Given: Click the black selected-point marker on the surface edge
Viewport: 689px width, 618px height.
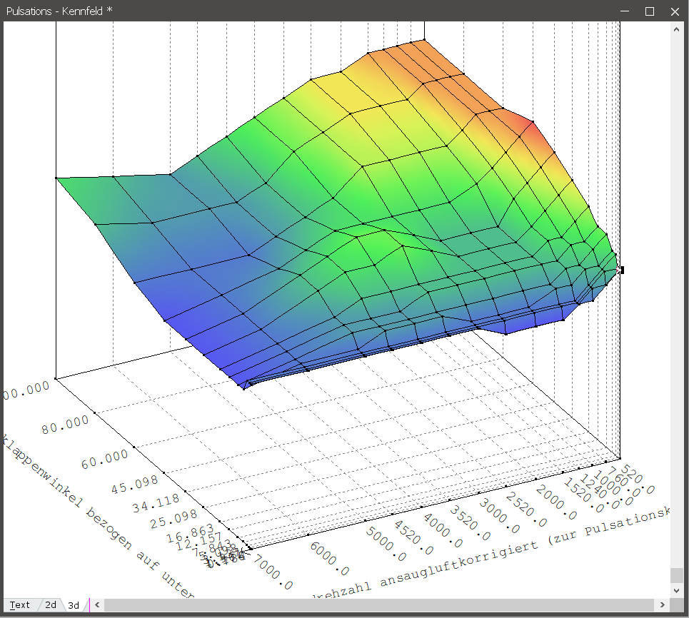Looking at the screenshot, I should pos(621,270).
